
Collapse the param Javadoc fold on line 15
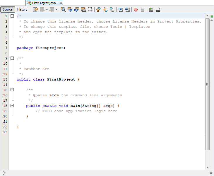[x=12, y=90]
